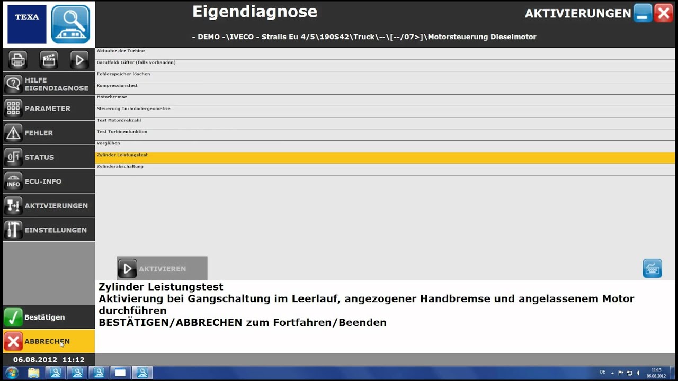Open EINSTELLUNGEN
This screenshot has height=381, width=678.
(x=49, y=230)
